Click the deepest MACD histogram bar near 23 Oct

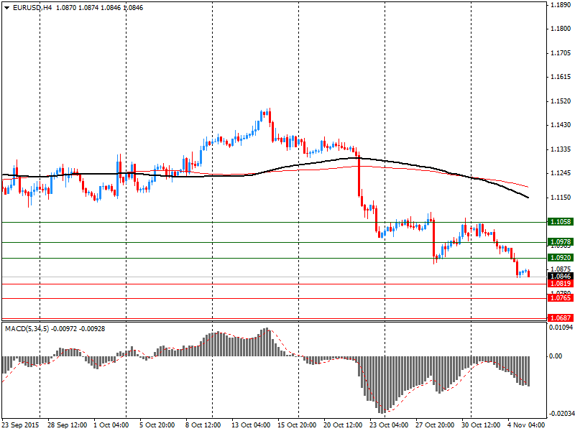[382, 385]
